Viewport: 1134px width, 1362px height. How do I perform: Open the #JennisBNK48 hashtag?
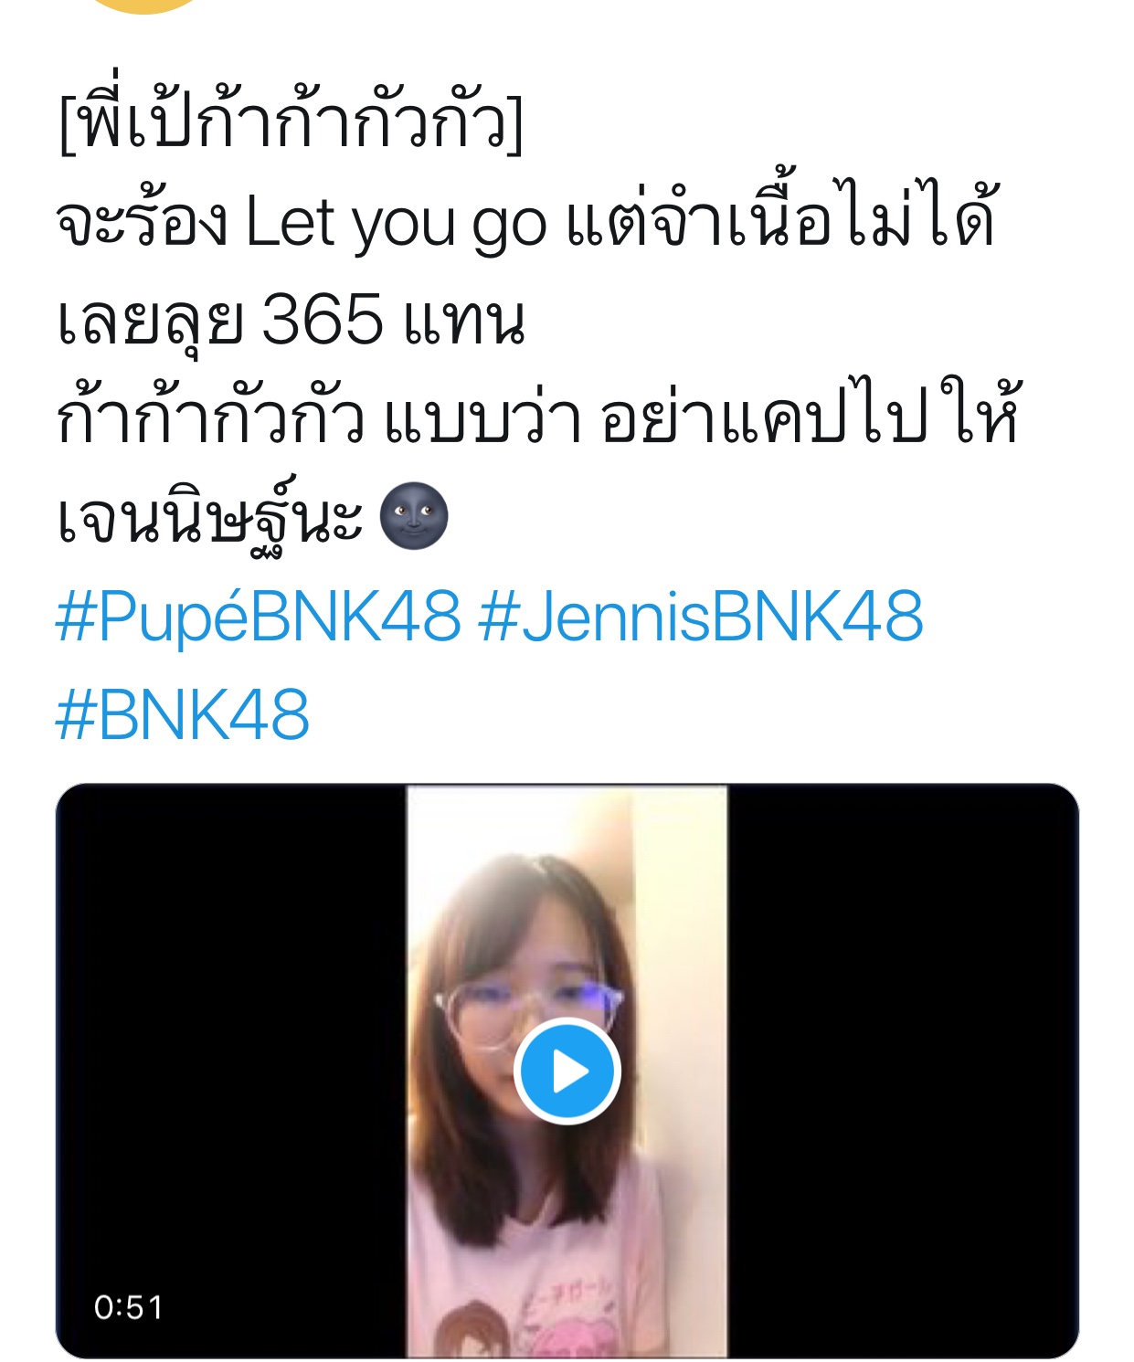click(x=701, y=617)
